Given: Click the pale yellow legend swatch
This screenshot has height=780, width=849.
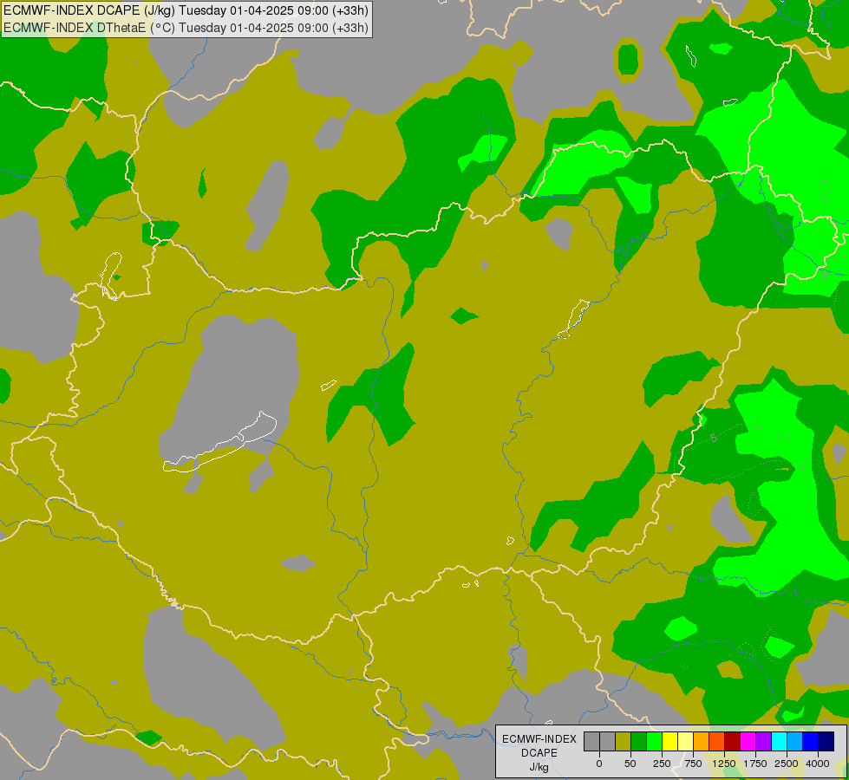Looking at the screenshot, I should (x=686, y=742).
